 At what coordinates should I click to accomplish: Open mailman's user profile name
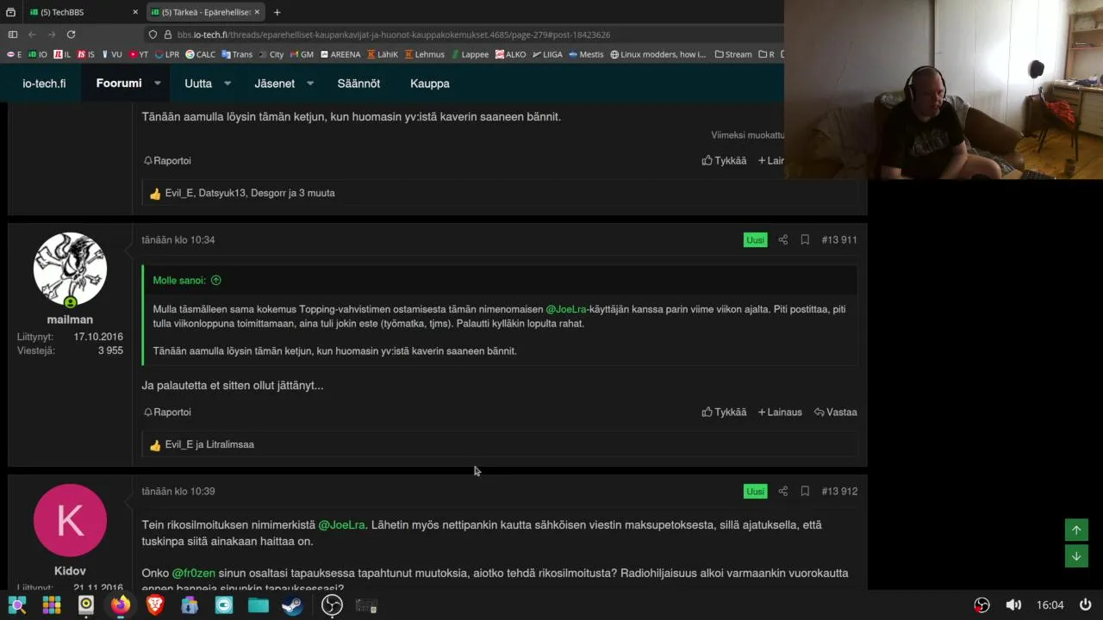pyautogui.click(x=70, y=319)
